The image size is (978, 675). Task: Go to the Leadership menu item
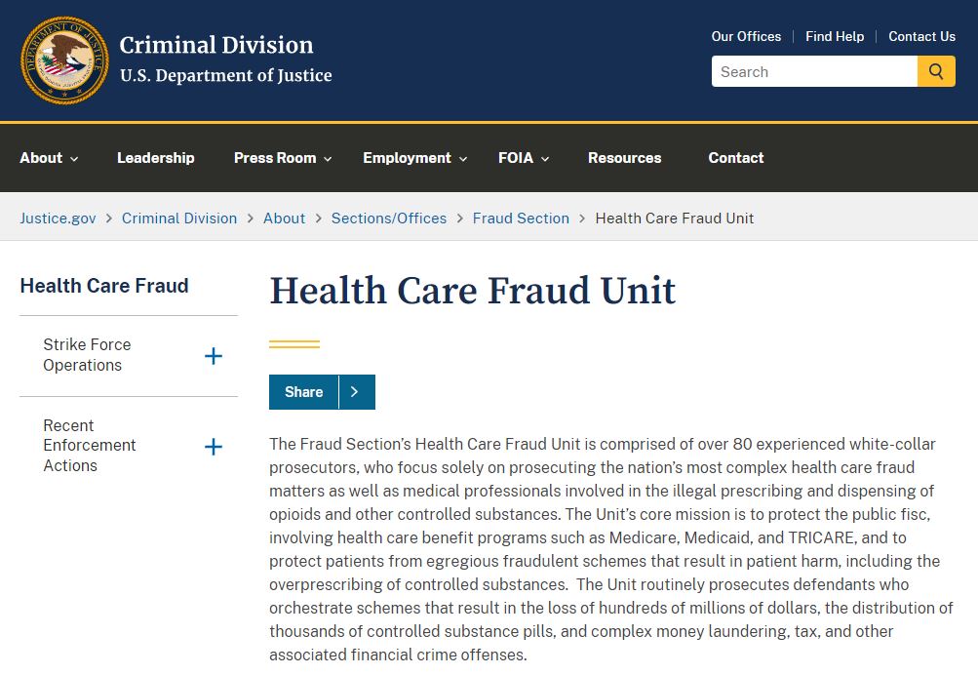pos(156,158)
